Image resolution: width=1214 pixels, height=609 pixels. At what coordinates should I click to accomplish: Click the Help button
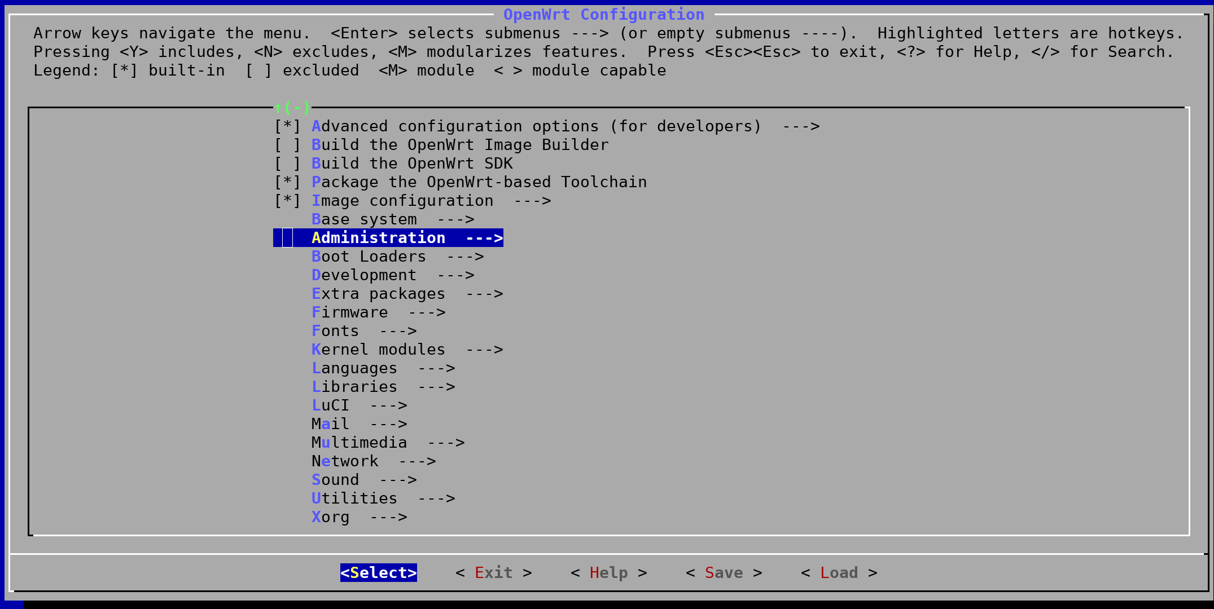click(608, 573)
